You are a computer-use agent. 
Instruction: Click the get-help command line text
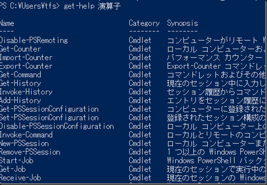[92, 6]
